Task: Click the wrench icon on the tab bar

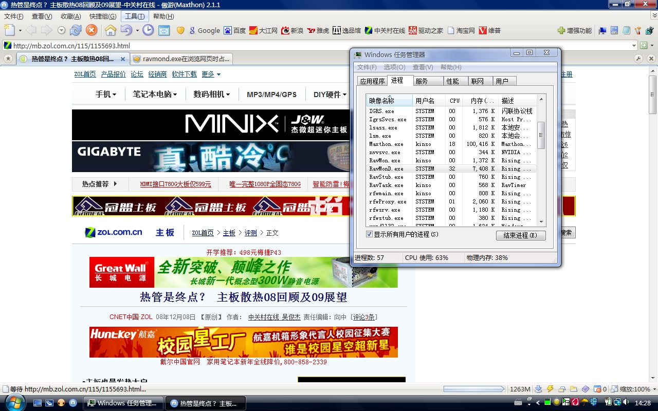Action: (638, 59)
